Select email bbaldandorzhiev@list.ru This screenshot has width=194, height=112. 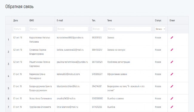68,86
